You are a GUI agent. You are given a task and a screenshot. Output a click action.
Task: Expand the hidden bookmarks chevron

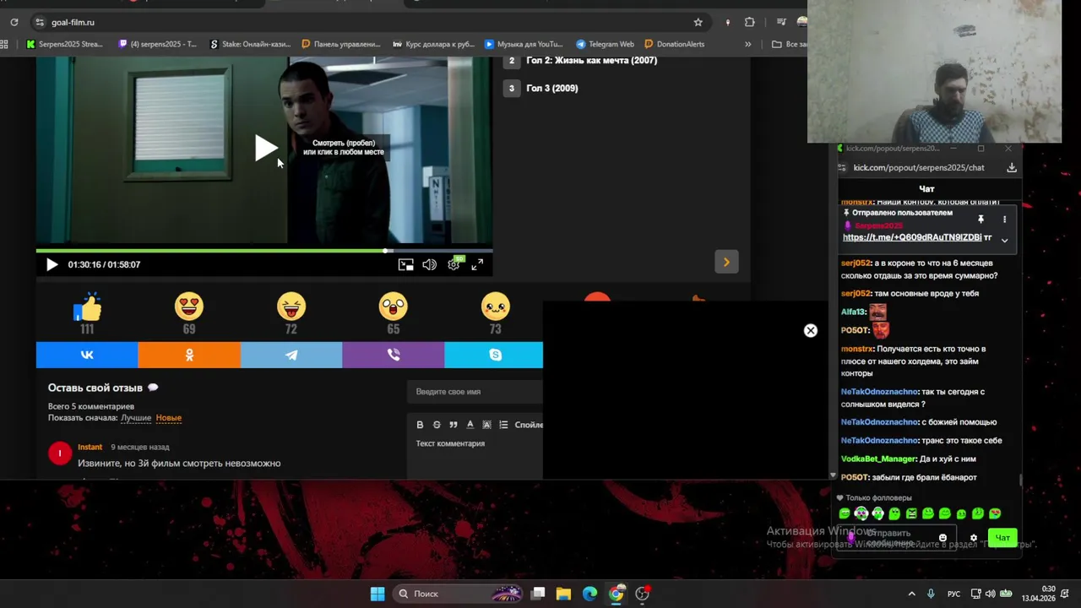tap(747, 44)
